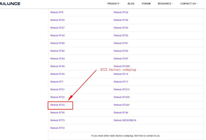Open the PRODUCT menu
The image size is (206, 140).
pyautogui.click(x=114, y=4)
